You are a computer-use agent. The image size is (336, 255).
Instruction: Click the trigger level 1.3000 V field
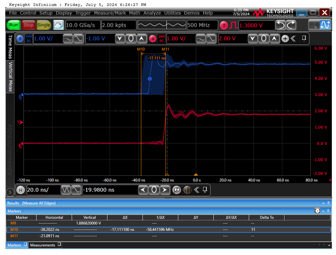[257, 25]
